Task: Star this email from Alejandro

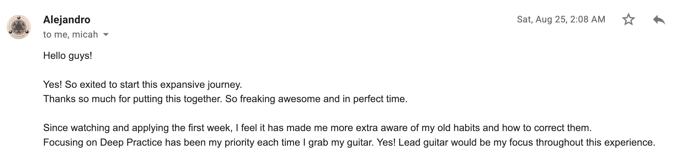Action: [628, 20]
